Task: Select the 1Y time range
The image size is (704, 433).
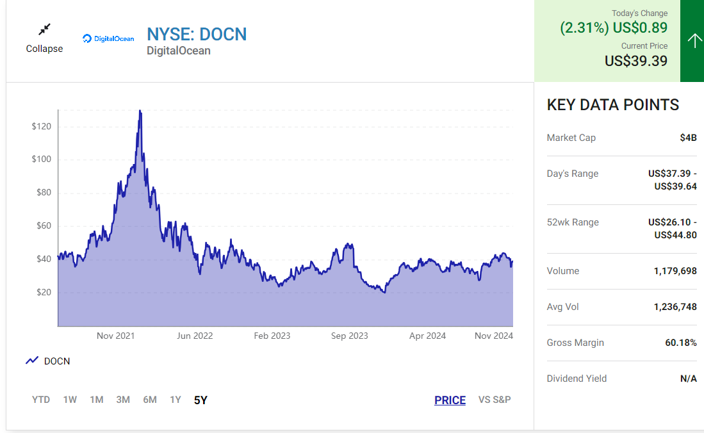Action: (x=176, y=400)
